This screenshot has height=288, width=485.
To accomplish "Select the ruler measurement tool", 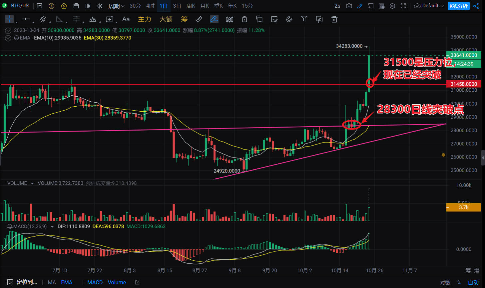I will (x=199, y=19).
